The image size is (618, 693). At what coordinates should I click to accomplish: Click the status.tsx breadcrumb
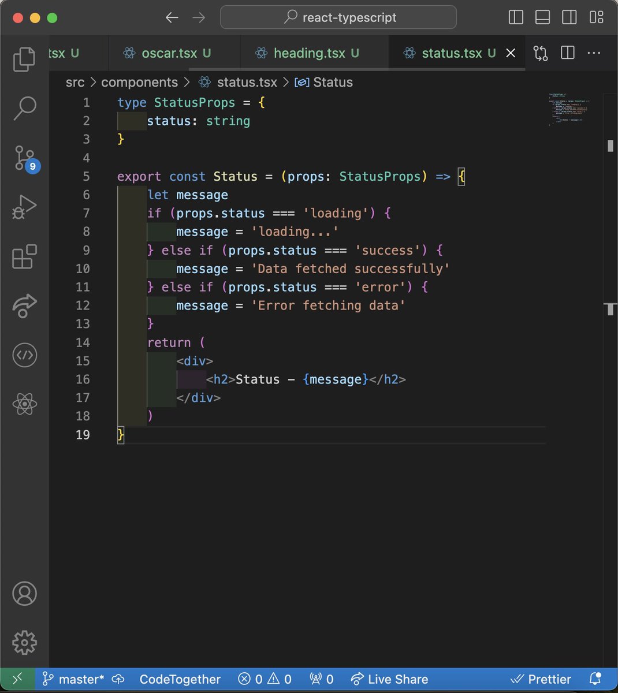pyautogui.click(x=237, y=82)
